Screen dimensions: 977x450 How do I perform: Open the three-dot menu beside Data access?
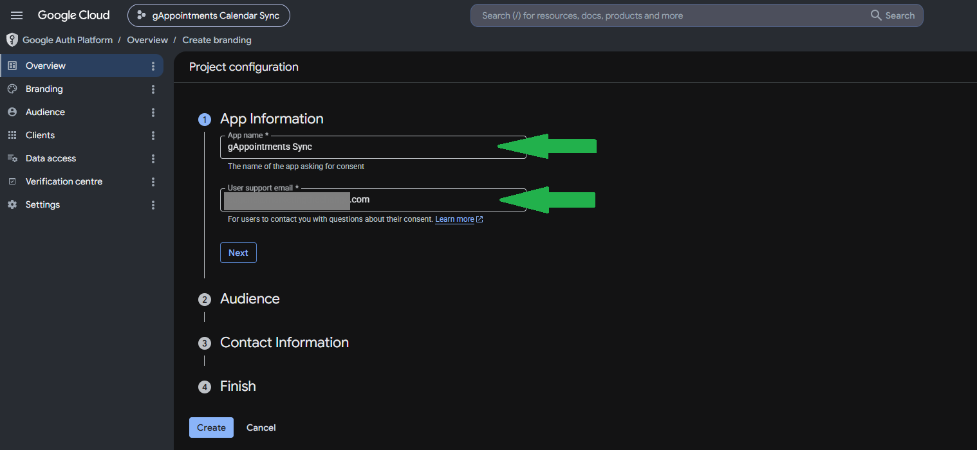pyautogui.click(x=153, y=159)
